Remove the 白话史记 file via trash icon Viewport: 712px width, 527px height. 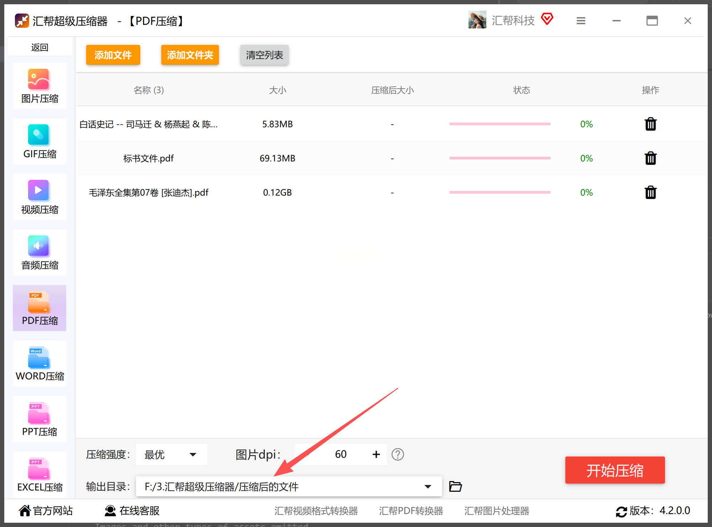point(650,124)
